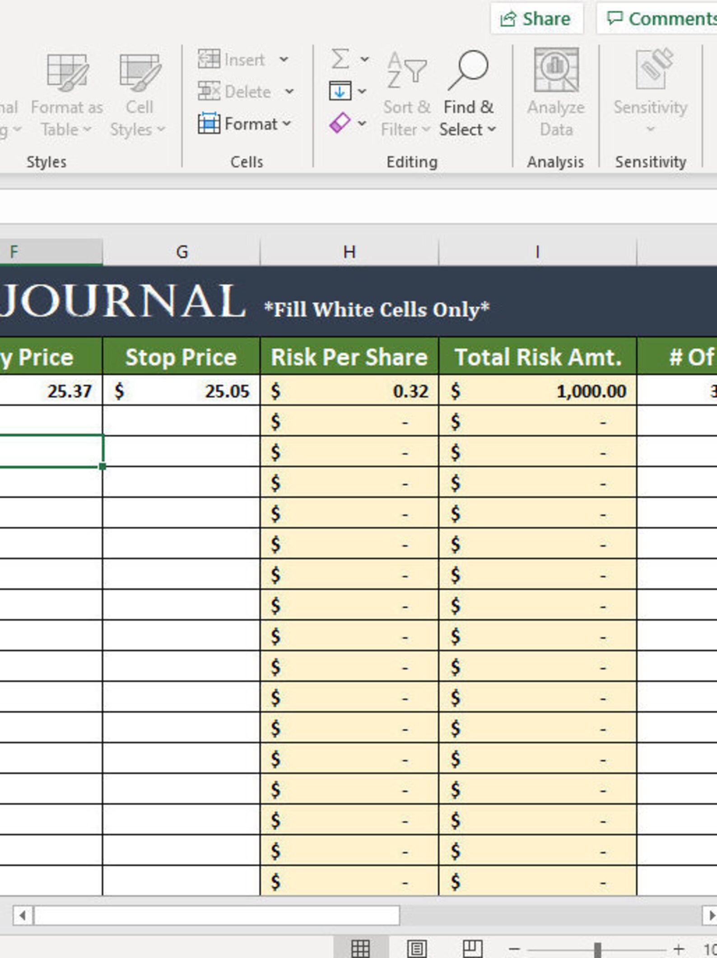Click the Clear eraser icon
Screen dimensions: 717x958
pos(340,122)
